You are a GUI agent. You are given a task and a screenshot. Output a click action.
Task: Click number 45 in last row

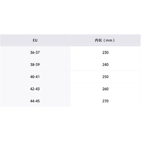pos(38,101)
